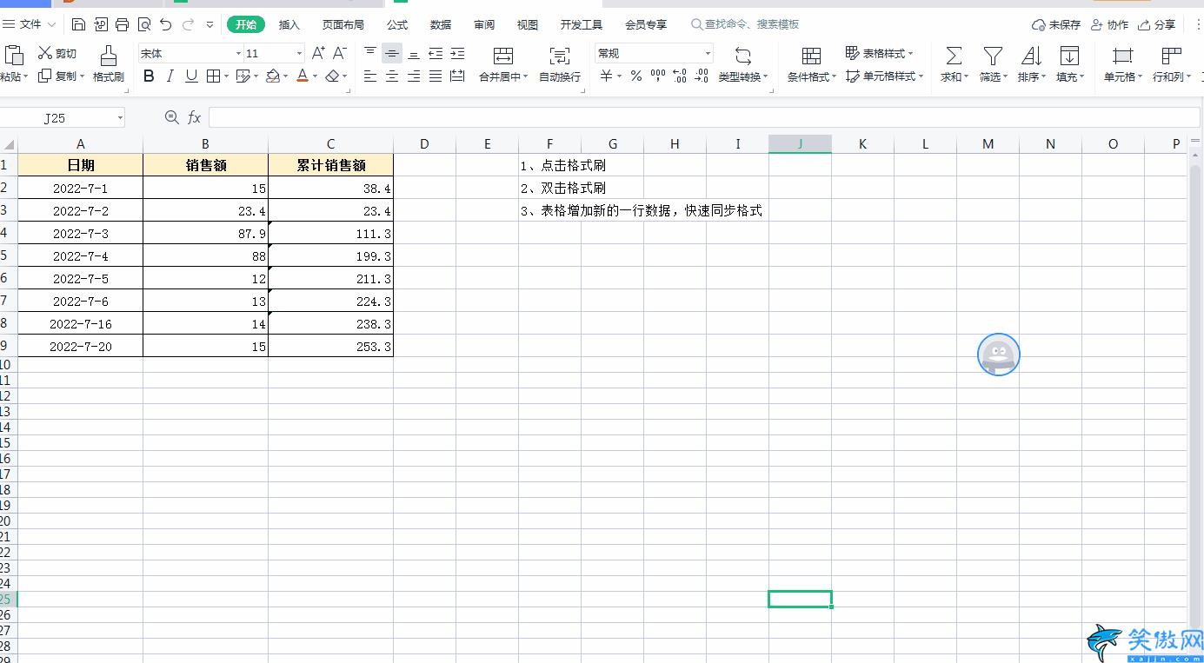Click the Merge and Center (合并居中) icon
This screenshot has height=663, width=1204.
[x=503, y=56]
